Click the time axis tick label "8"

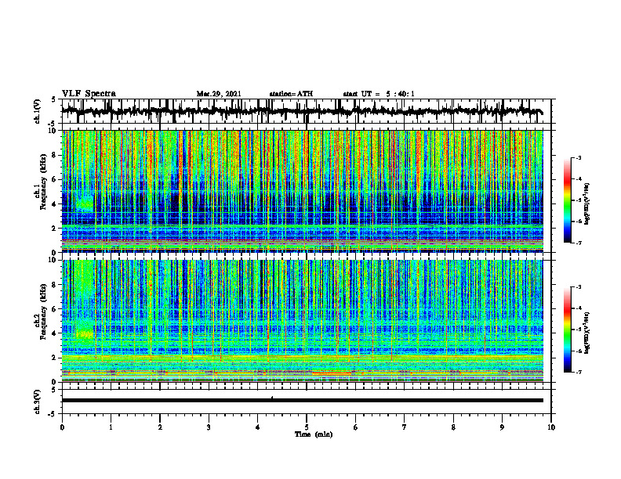(453, 427)
